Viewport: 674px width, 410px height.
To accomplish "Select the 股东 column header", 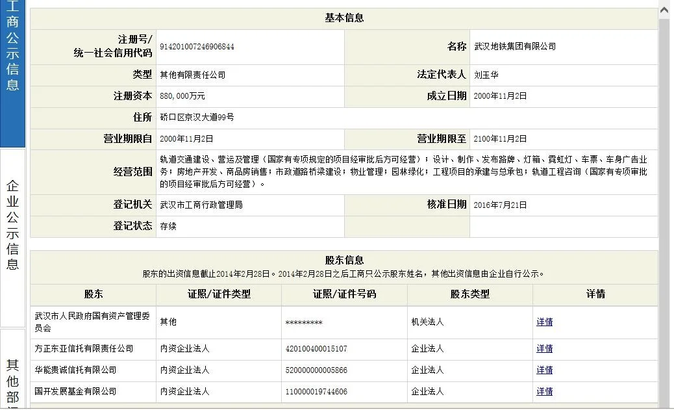I will 92,294.
